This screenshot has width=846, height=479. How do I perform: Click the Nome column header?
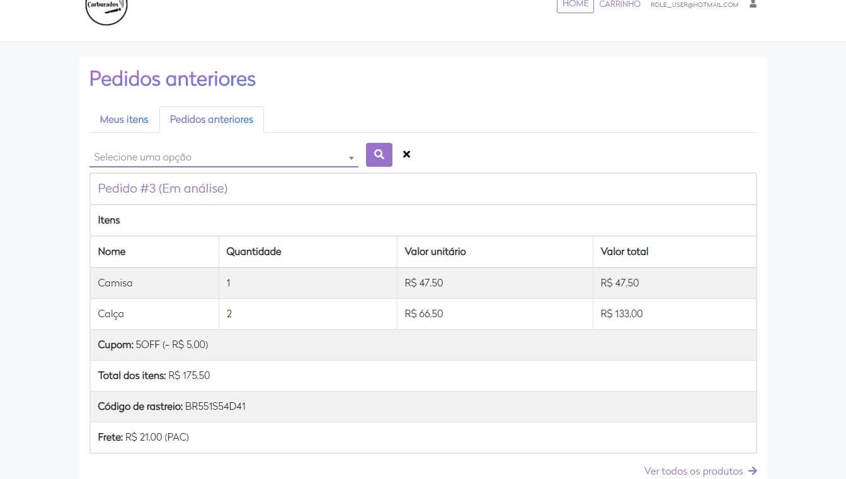tap(111, 251)
